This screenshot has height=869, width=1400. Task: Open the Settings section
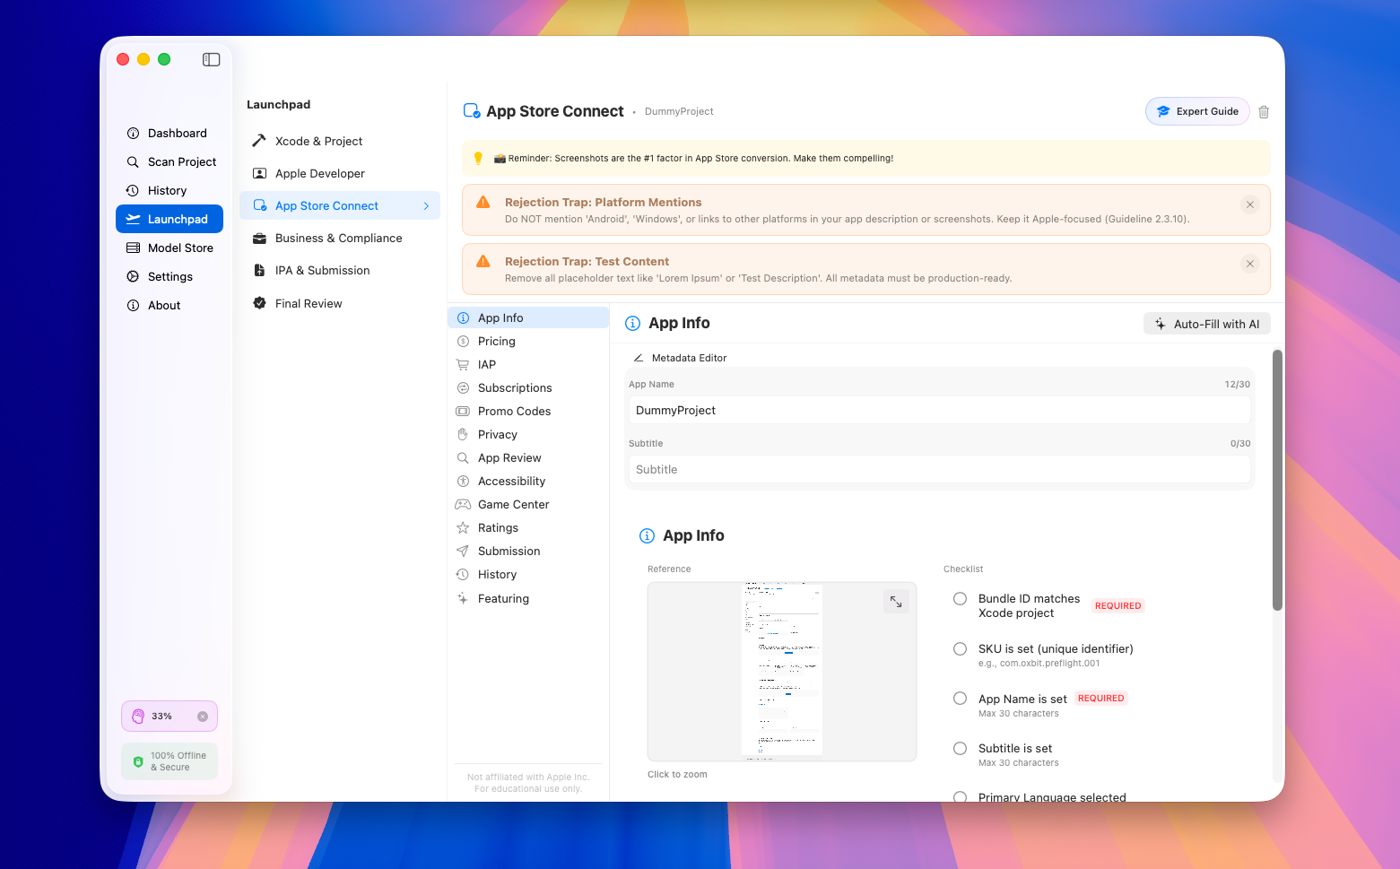[170, 276]
